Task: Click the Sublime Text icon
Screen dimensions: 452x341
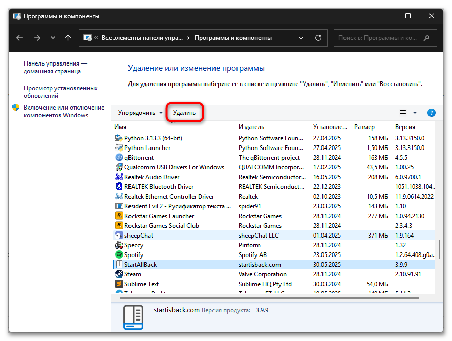Action: pyautogui.click(x=118, y=284)
